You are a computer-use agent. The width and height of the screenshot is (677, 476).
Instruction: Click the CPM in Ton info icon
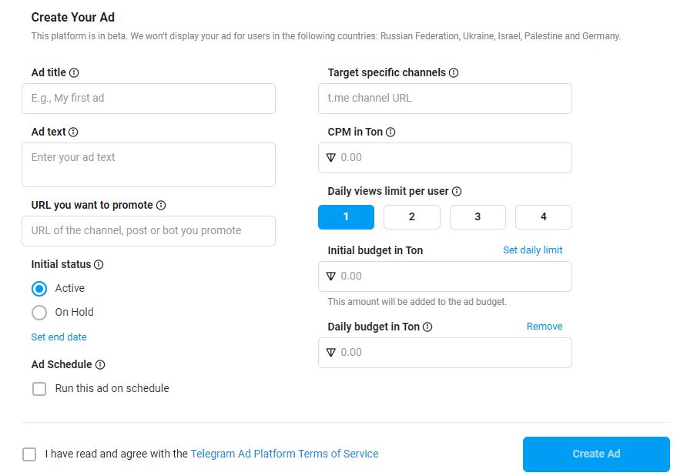point(390,132)
